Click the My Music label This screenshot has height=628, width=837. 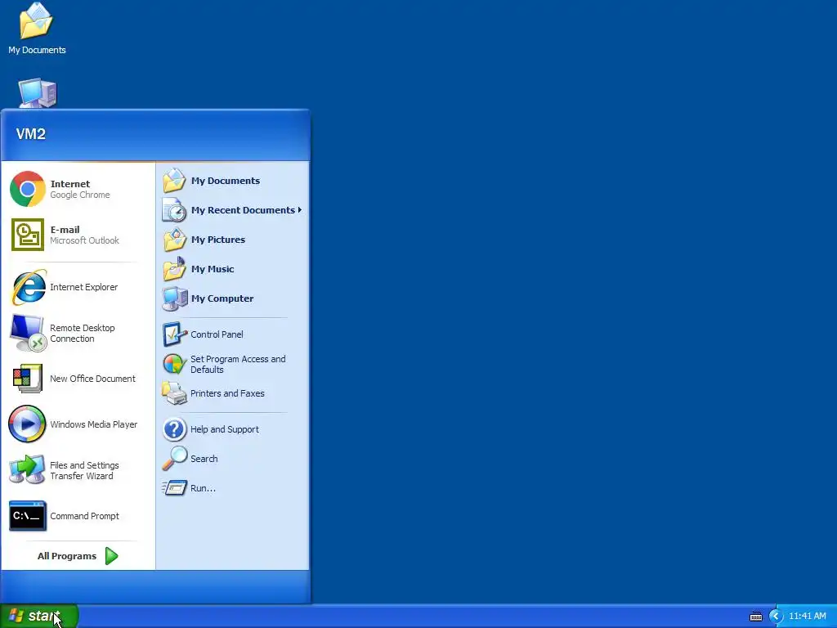[213, 269]
